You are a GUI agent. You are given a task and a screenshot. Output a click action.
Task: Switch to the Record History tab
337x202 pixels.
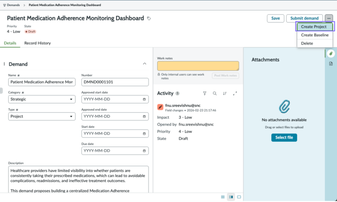[x=37, y=43]
